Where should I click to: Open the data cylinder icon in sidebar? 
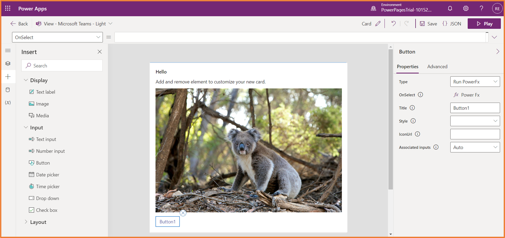pyautogui.click(x=8, y=90)
